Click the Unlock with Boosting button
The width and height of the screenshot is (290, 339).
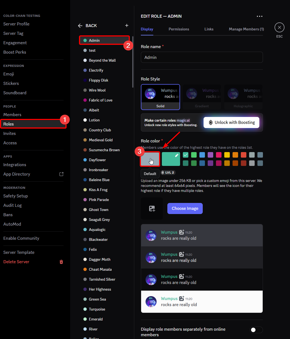[x=231, y=122]
